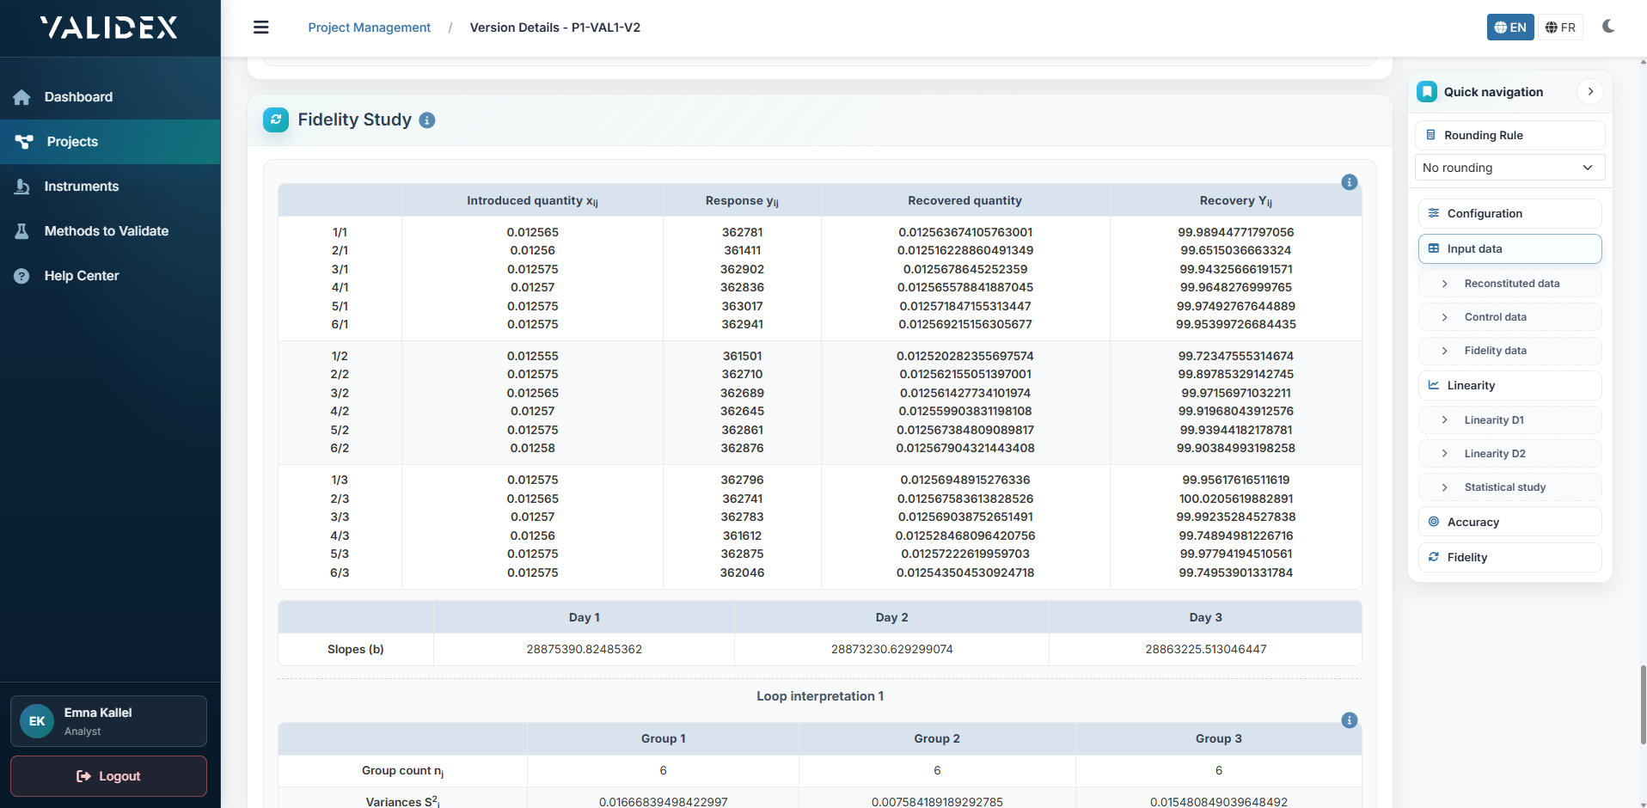Jump to Accuracy section
This screenshot has width=1647, height=808.
tap(1473, 523)
